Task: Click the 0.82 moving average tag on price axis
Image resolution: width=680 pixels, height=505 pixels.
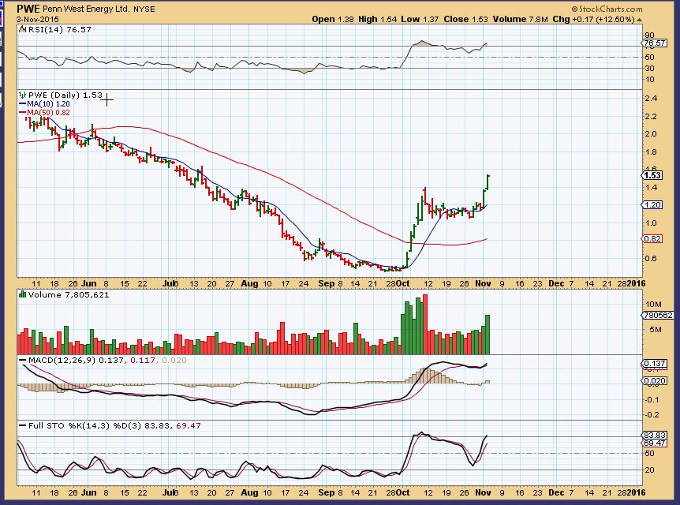Action: coord(652,238)
